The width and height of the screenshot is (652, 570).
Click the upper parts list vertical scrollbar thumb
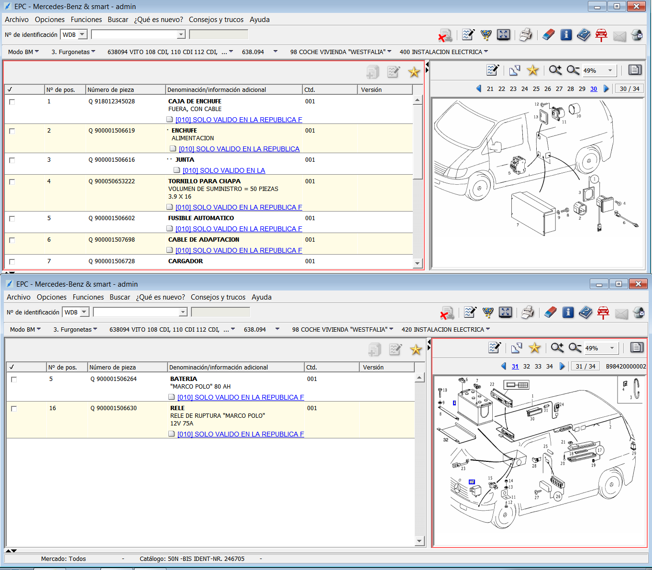click(x=418, y=141)
